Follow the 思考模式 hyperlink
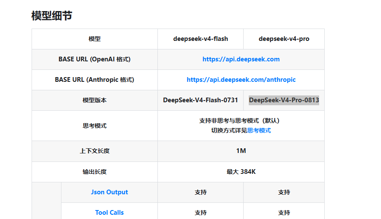 click(259, 130)
